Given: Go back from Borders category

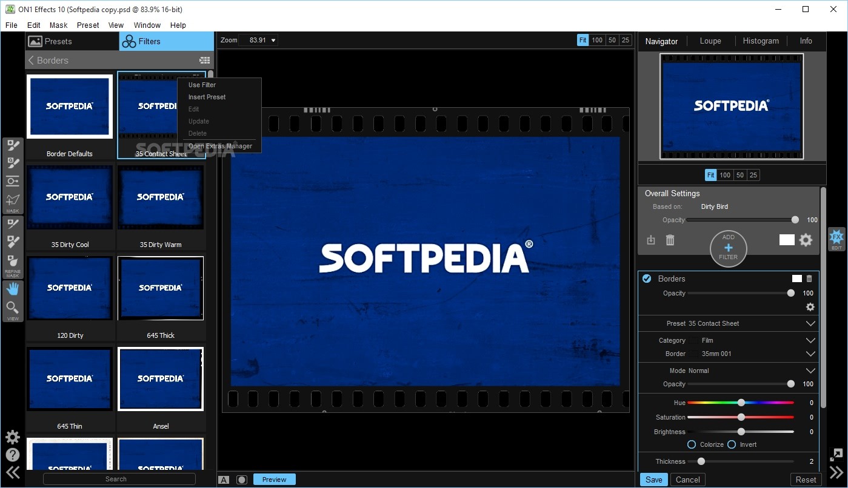Looking at the screenshot, I should (x=31, y=61).
